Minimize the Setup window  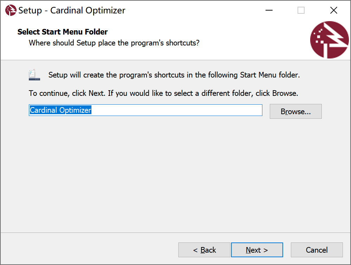point(269,11)
